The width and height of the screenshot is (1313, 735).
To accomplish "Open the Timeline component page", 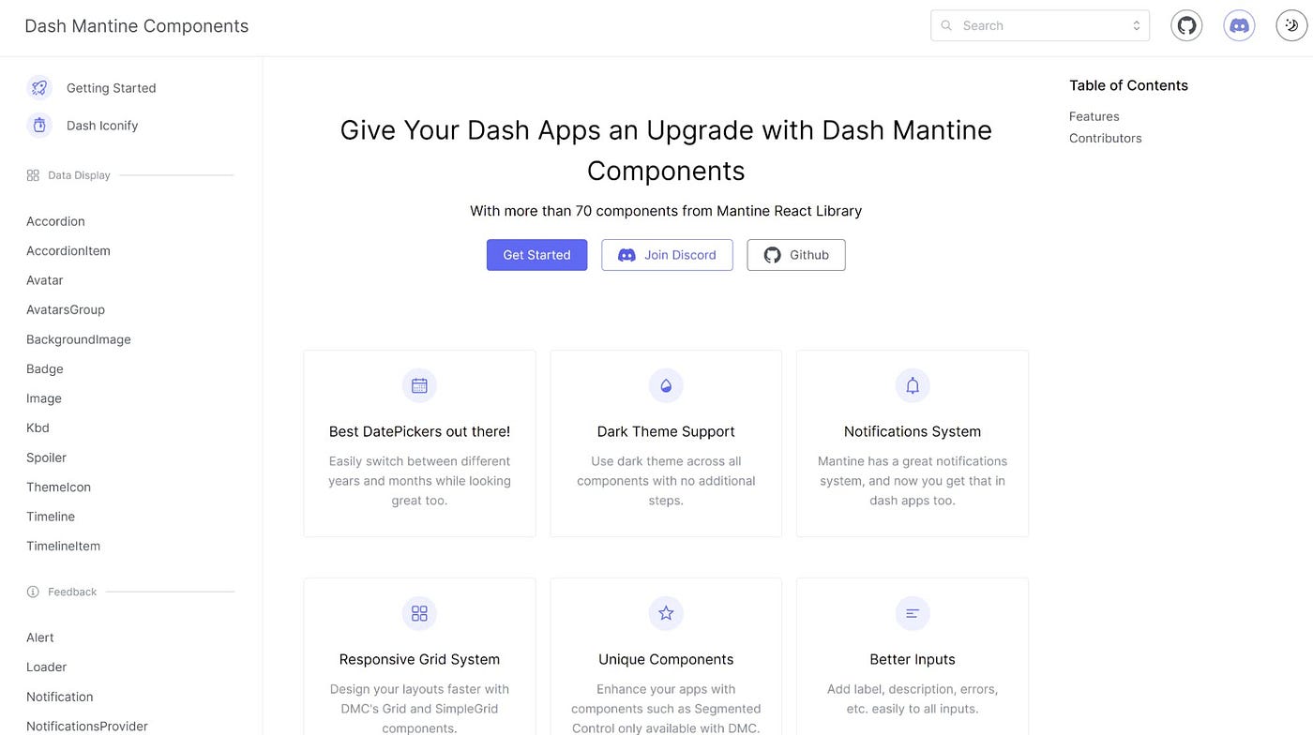I will tap(51, 517).
